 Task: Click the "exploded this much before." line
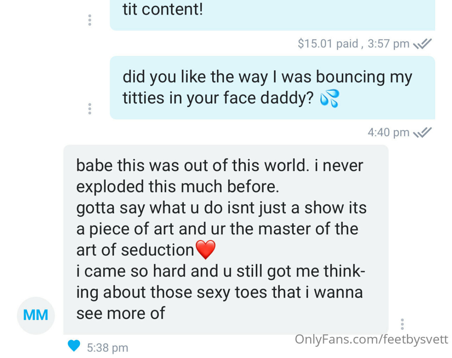(x=177, y=187)
